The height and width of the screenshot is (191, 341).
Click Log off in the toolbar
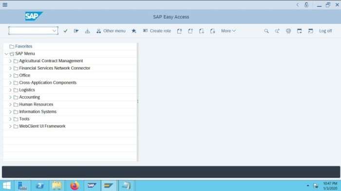tap(325, 31)
